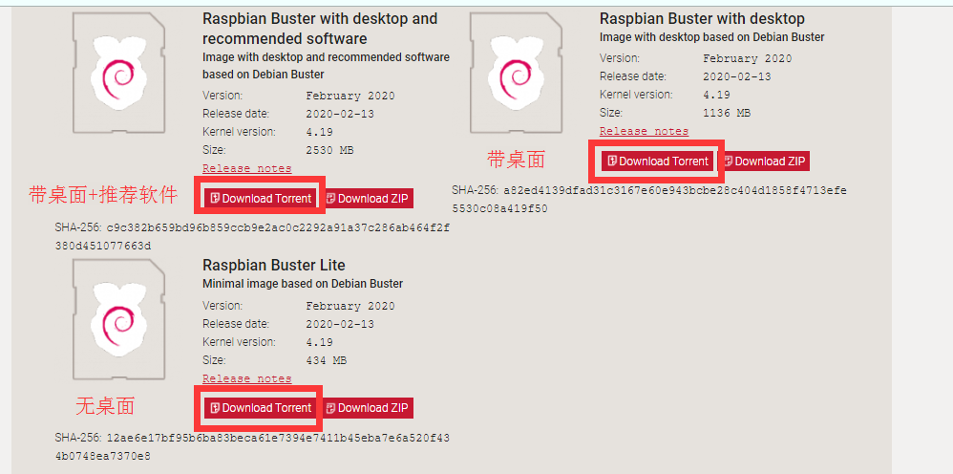This screenshot has height=474, width=953.
Task: Click the standalone heading Raspbian Buster with desktop
Action: tap(702, 19)
